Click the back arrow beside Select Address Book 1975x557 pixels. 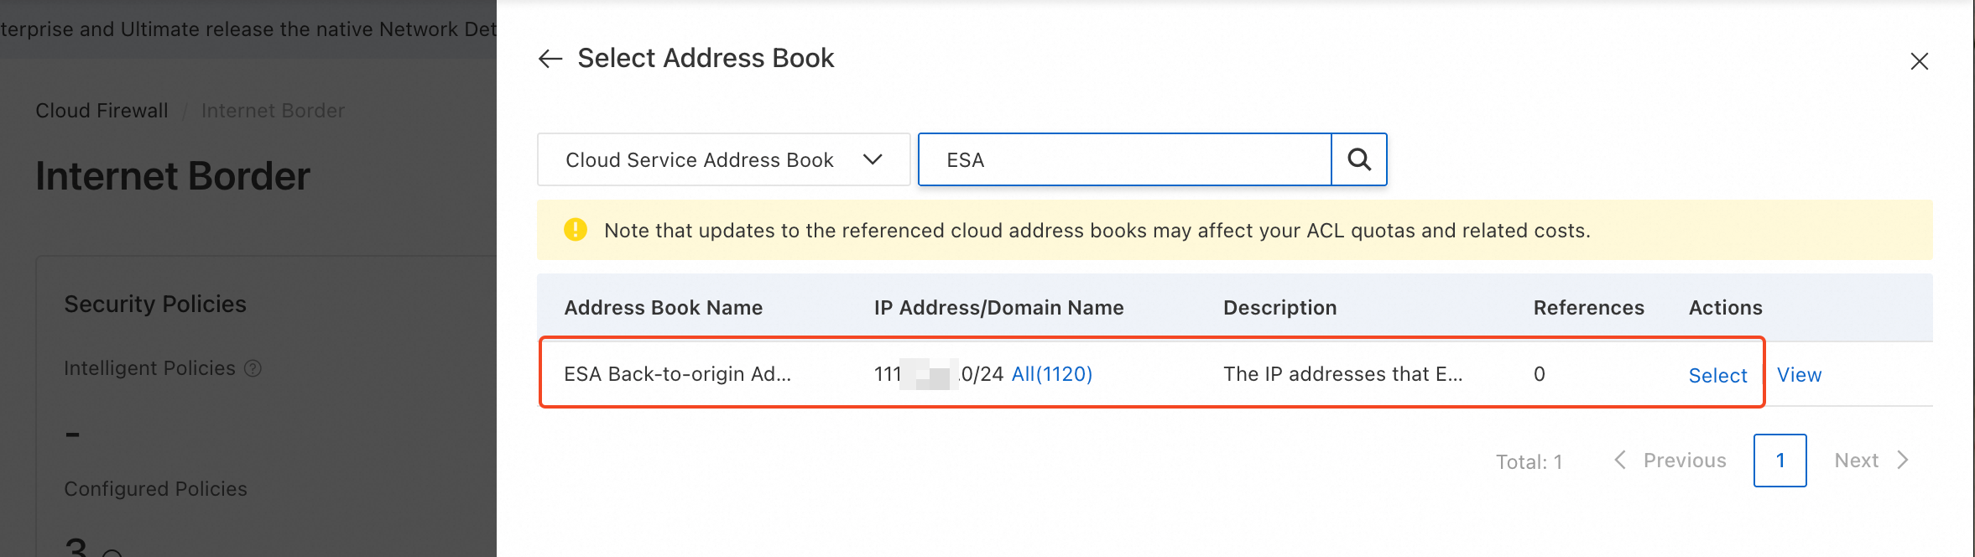click(x=550, y=59)
